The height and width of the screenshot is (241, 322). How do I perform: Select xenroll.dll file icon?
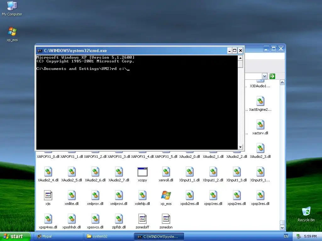[x=166, y=172]
